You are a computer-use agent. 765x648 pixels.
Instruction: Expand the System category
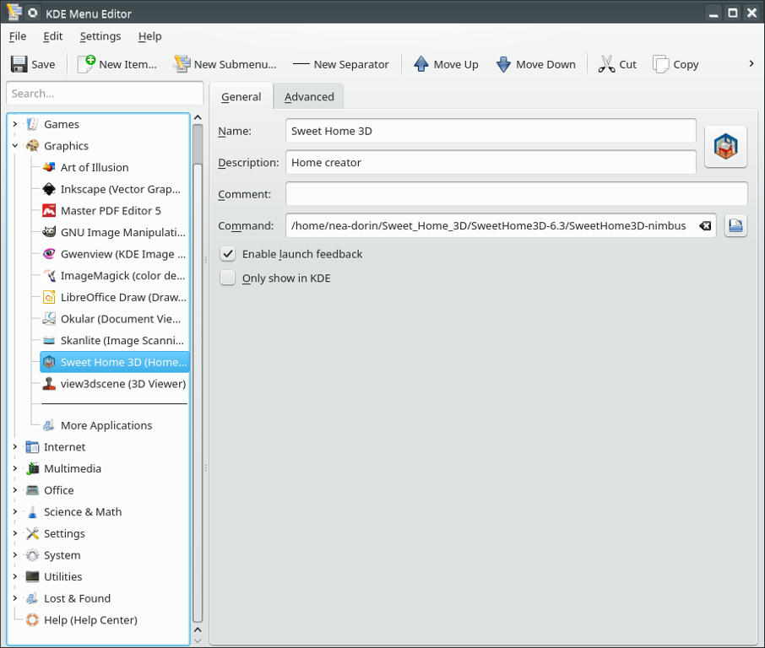point(14,555)
